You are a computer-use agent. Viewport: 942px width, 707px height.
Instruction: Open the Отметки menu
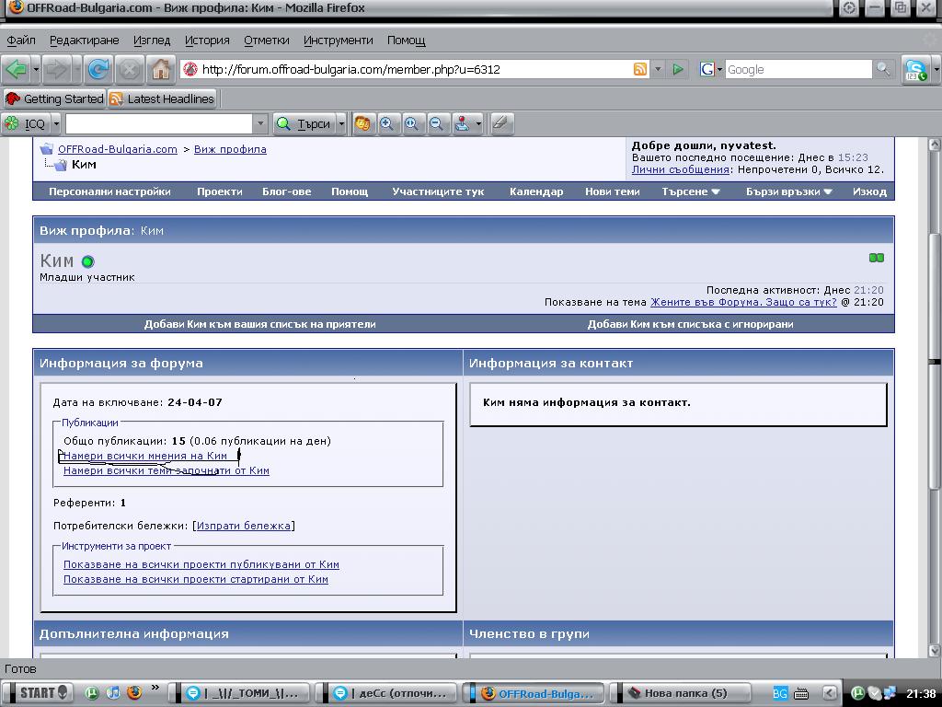point(267,41)
